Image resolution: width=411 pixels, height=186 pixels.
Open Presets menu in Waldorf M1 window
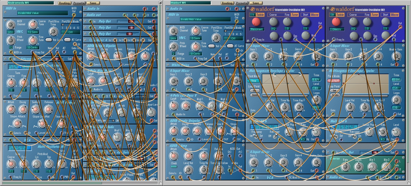pyautogui.click(x=241, y=3)
